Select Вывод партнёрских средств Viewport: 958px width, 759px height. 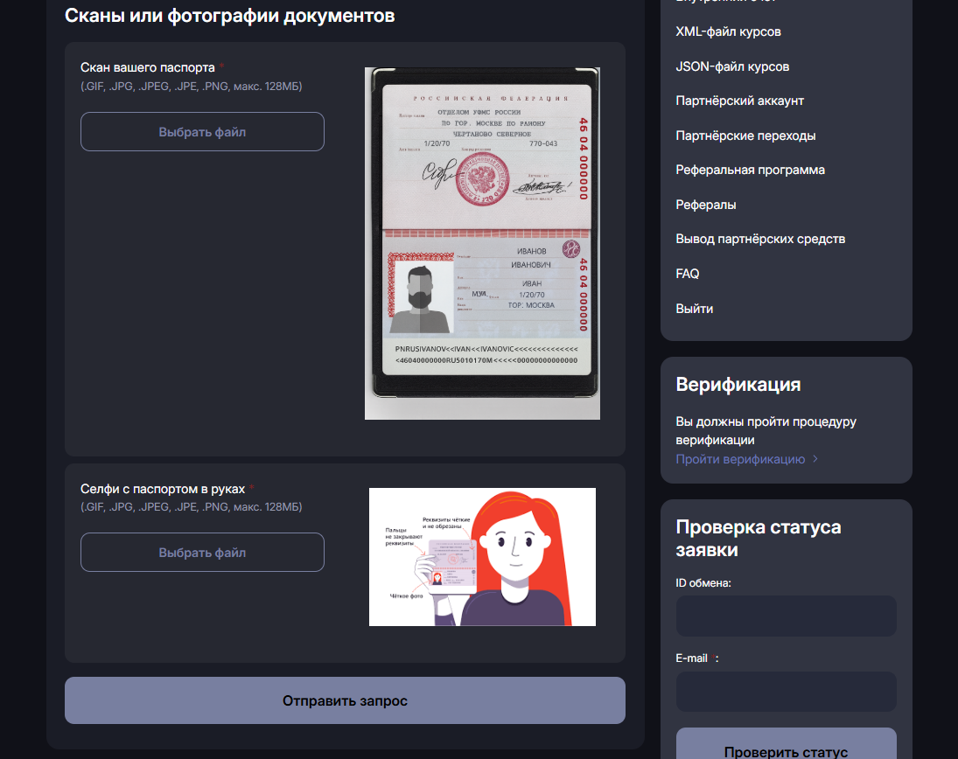click(x=760, y=239)
